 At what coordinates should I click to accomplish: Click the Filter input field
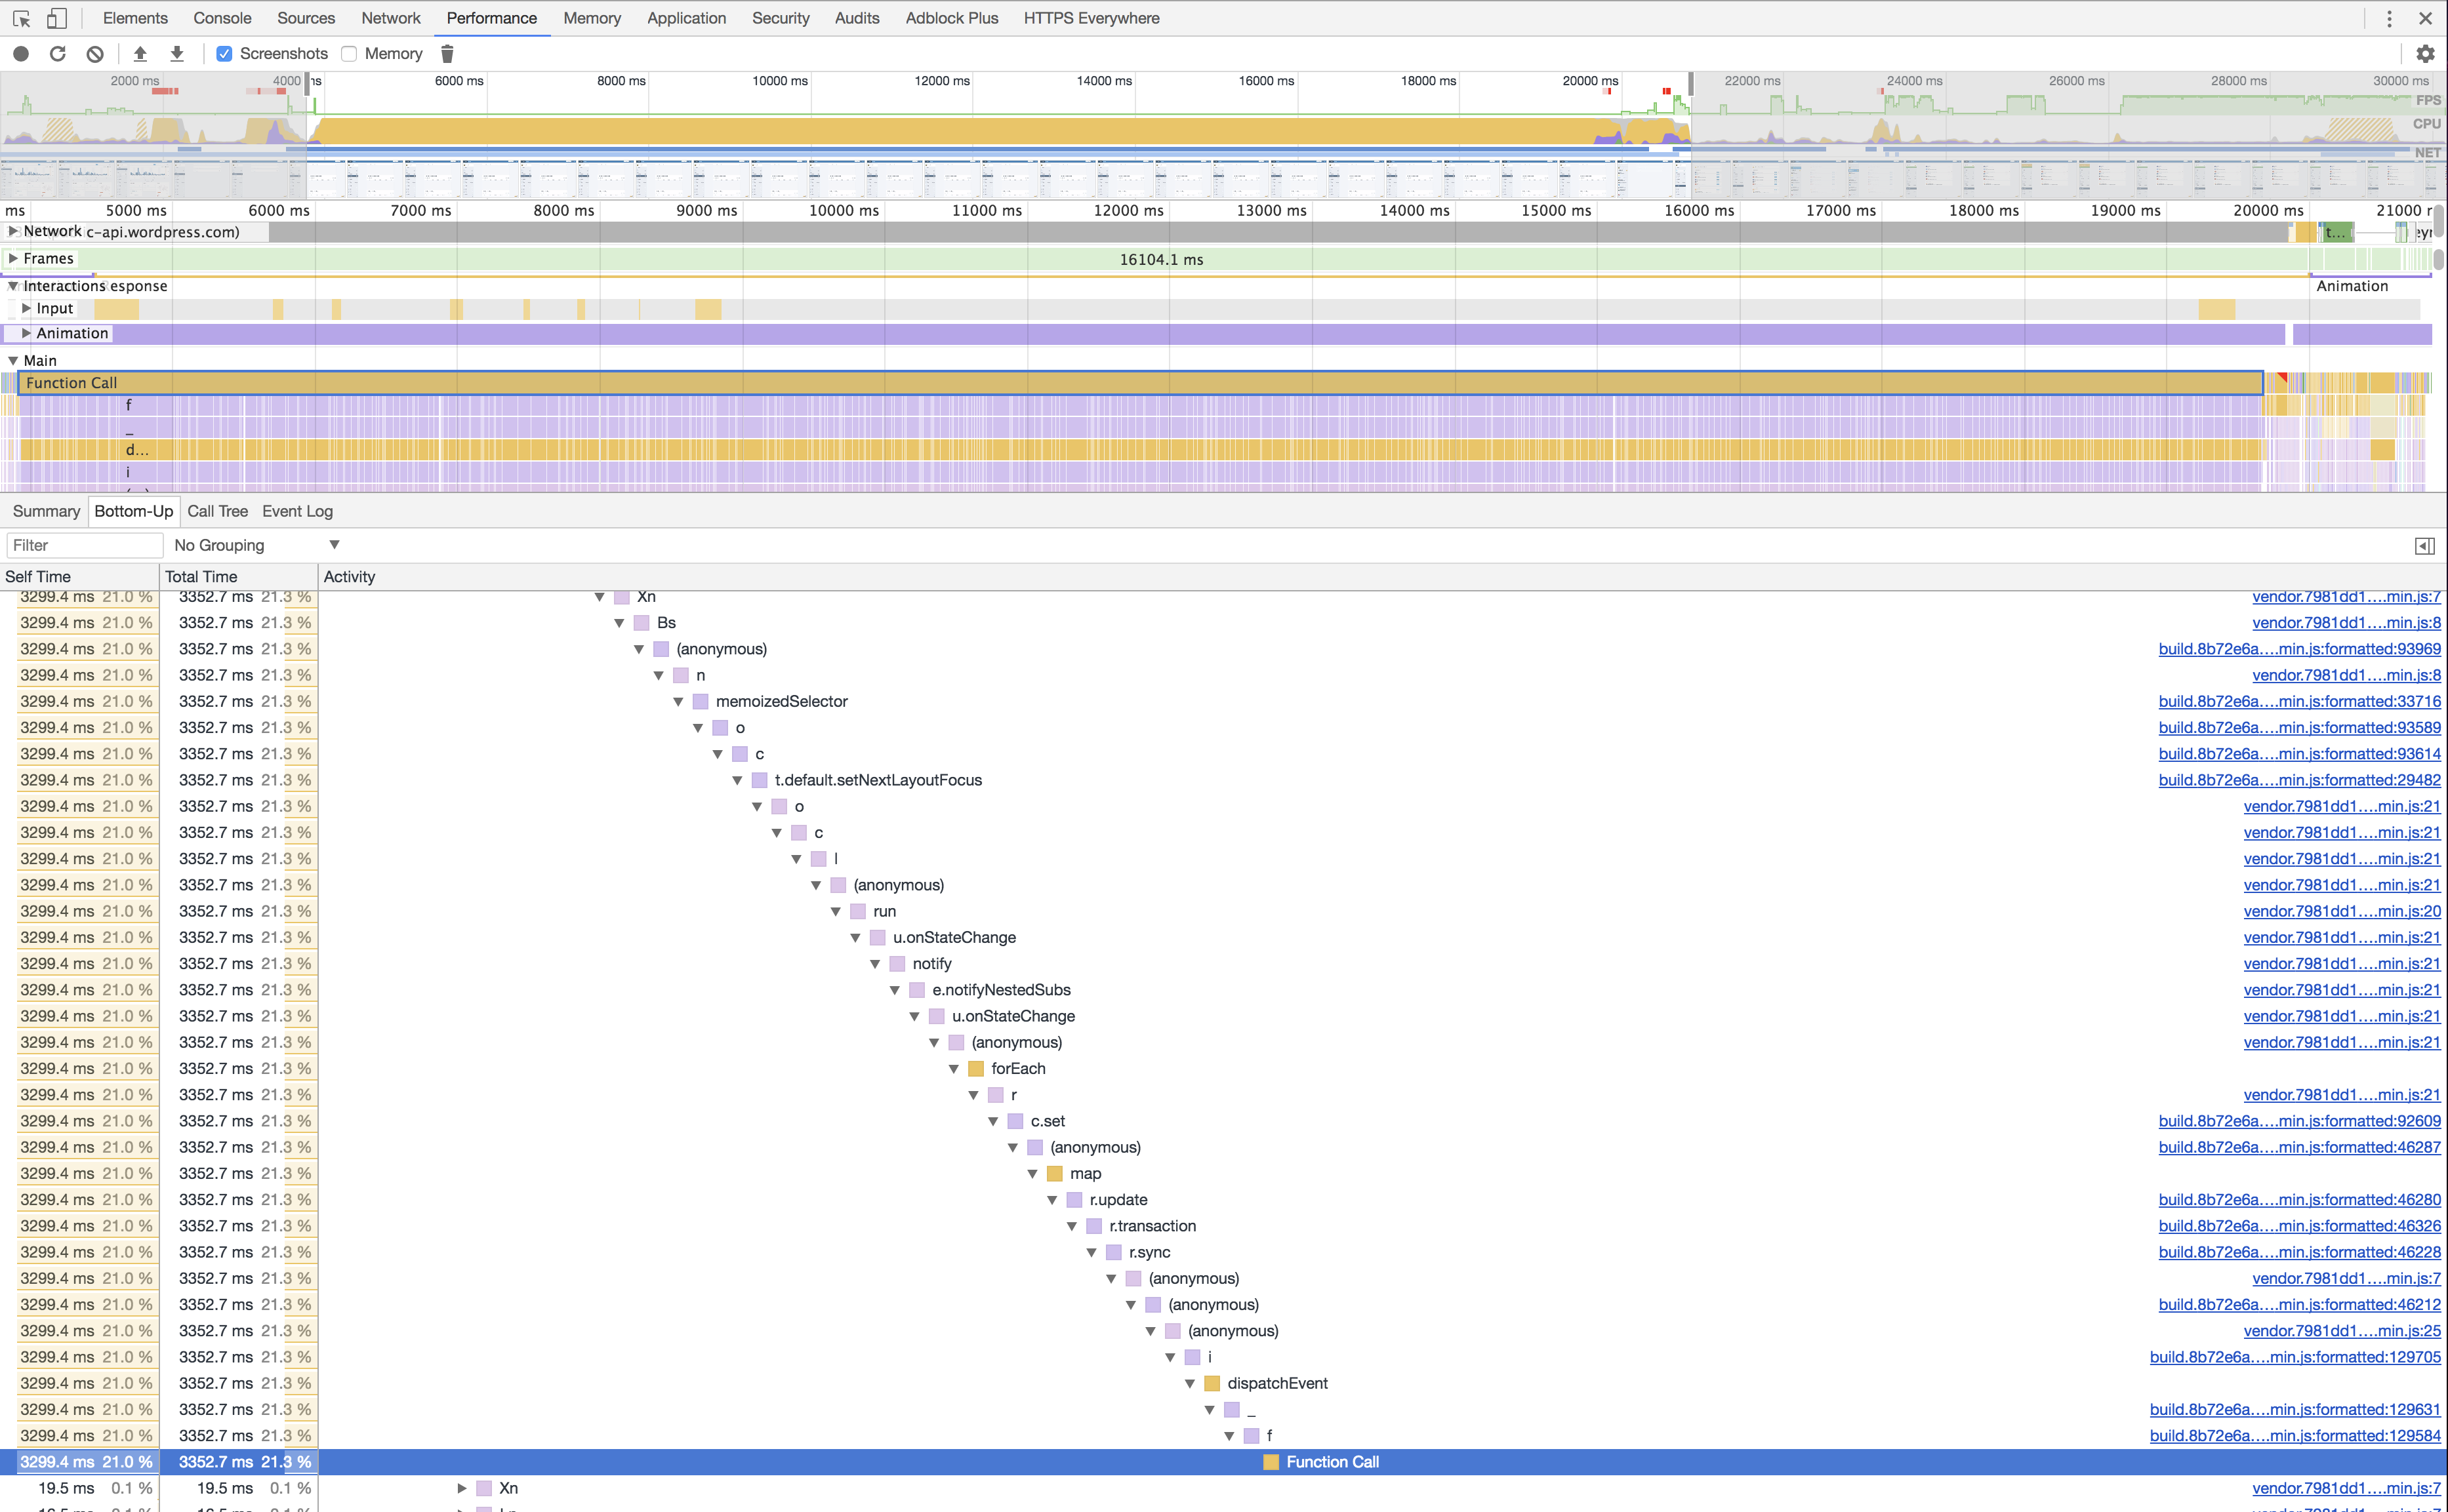[x=85, y=545]
